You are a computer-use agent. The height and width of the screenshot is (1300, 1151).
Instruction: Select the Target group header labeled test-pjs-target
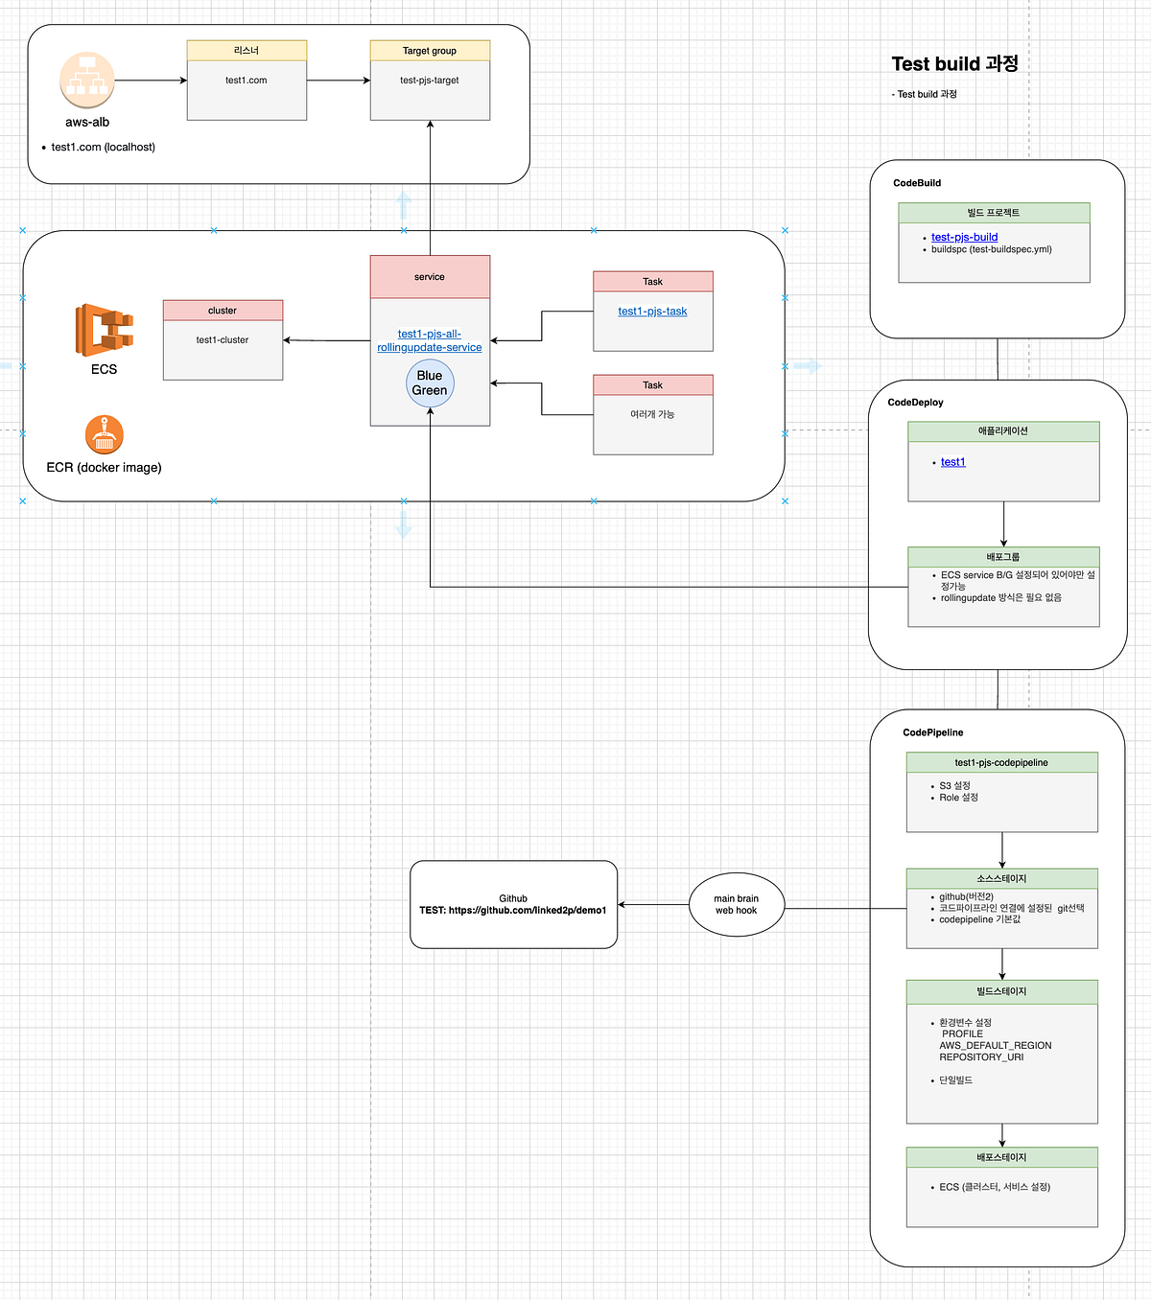click(x=430, y=50)
